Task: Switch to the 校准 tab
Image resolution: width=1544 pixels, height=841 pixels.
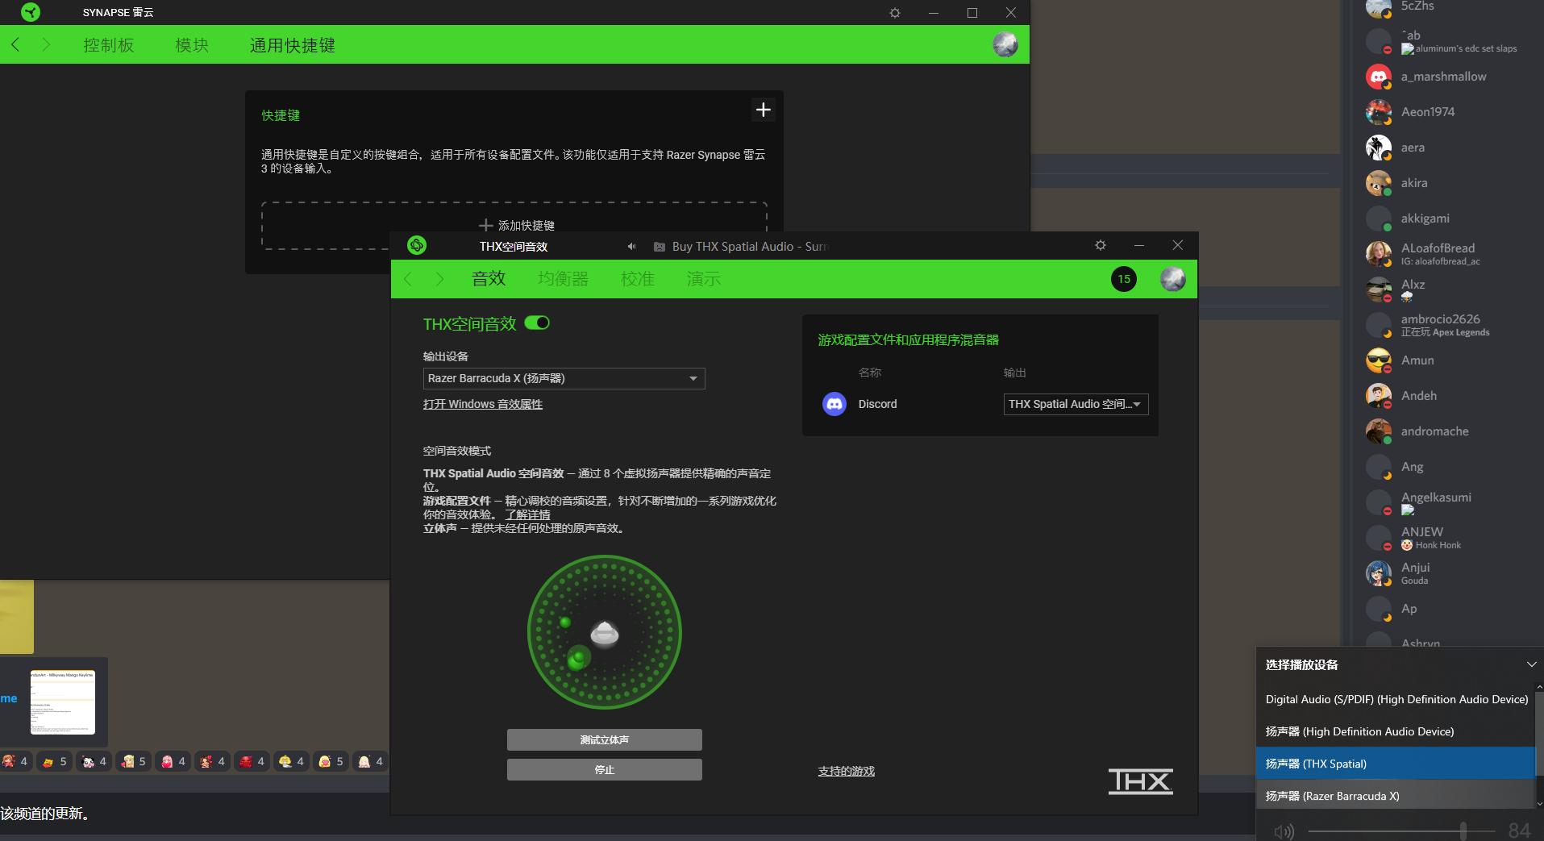Action: click(x=637, y=279)
